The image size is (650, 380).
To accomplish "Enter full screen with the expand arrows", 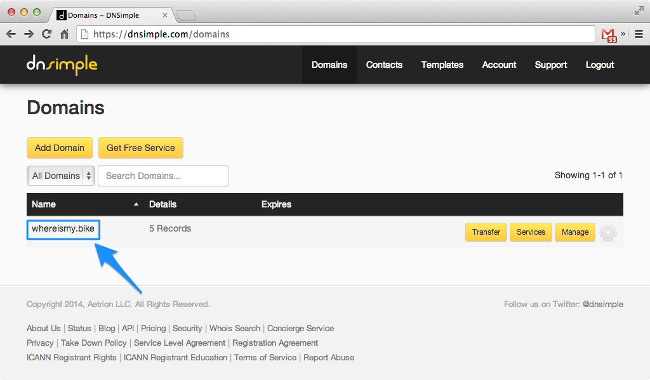I will click(x=639, y=11).
